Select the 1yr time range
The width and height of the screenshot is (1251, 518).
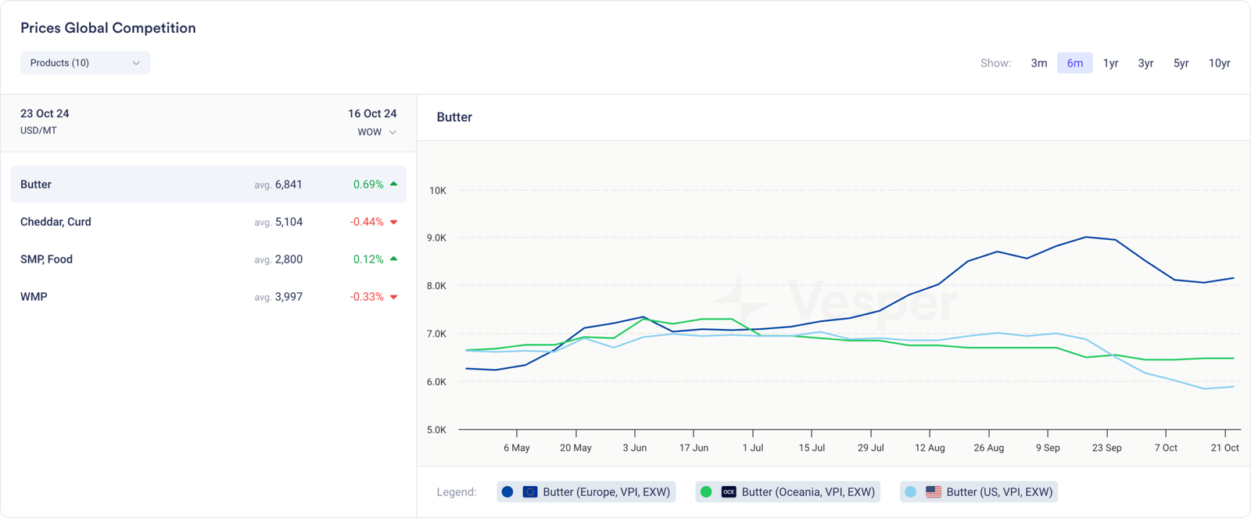[1110, 63]
